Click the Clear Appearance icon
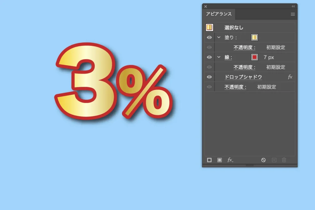 [x=263, y=160]
